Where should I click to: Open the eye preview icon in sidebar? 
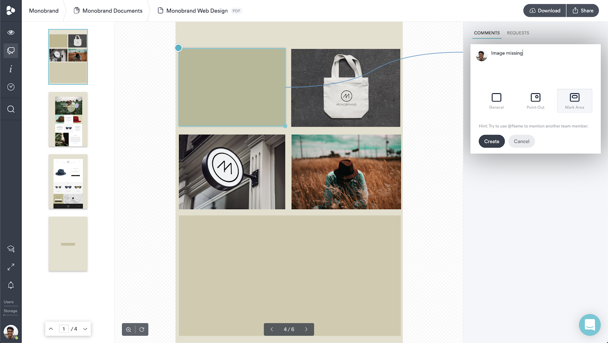pos(11,32)
